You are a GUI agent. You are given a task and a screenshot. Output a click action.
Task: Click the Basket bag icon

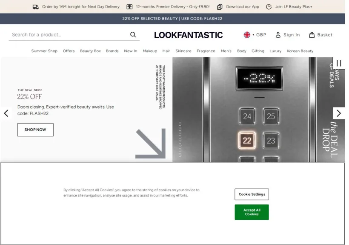pos(312,35)
